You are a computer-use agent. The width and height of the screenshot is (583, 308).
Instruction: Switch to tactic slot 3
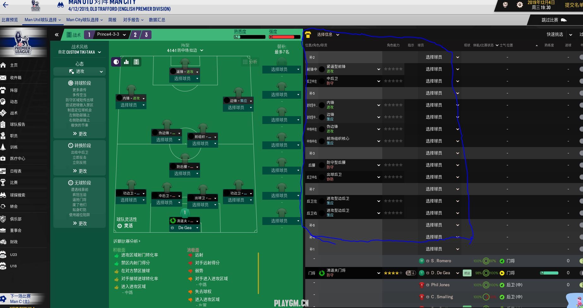(x=146, y=35)
